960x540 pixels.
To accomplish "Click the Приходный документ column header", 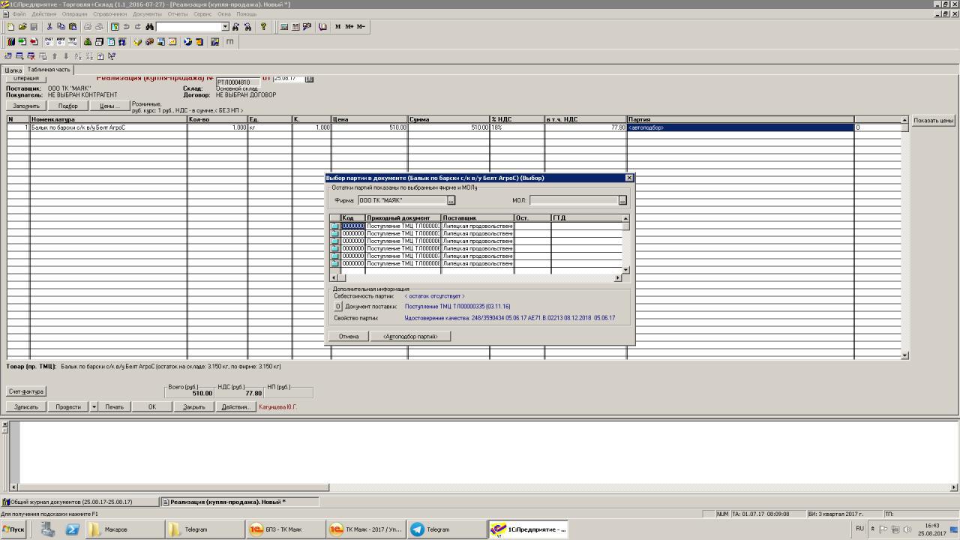I will (403, 217).
